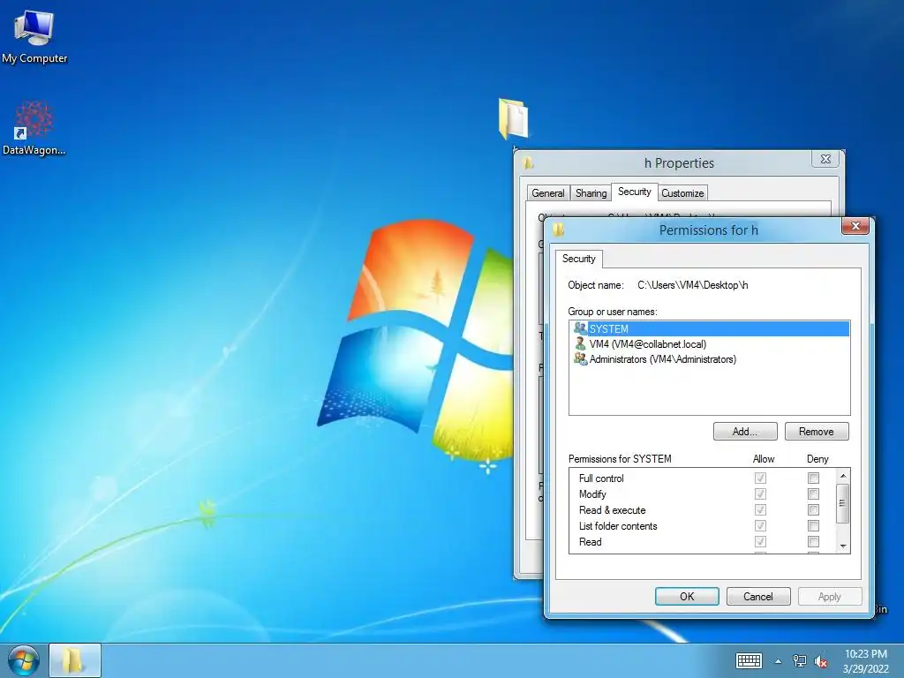Click the VM4 user icon in list
The height and width of the screenshot is (678, 904).
[x=579, y=343]
